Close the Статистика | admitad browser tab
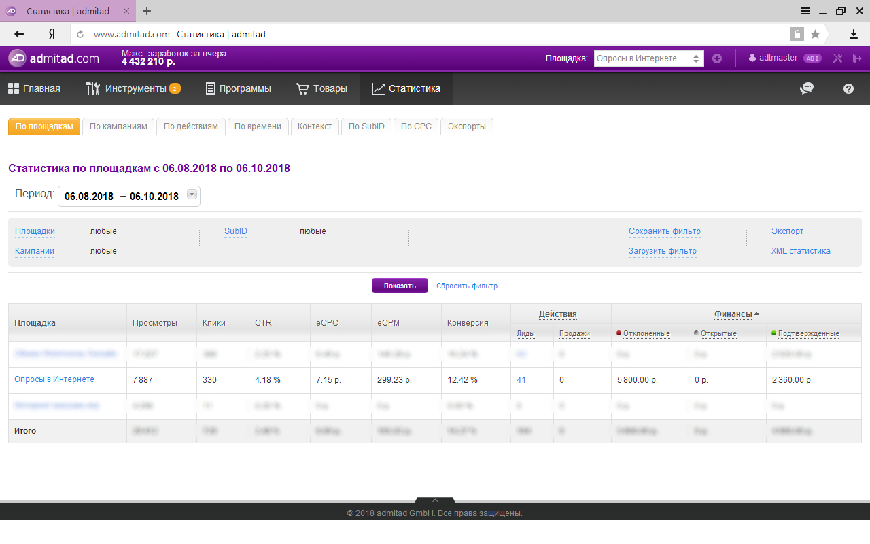 128,12
